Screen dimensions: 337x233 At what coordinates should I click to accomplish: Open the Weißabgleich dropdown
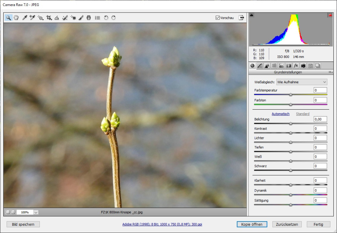click(x=301, y=82)
